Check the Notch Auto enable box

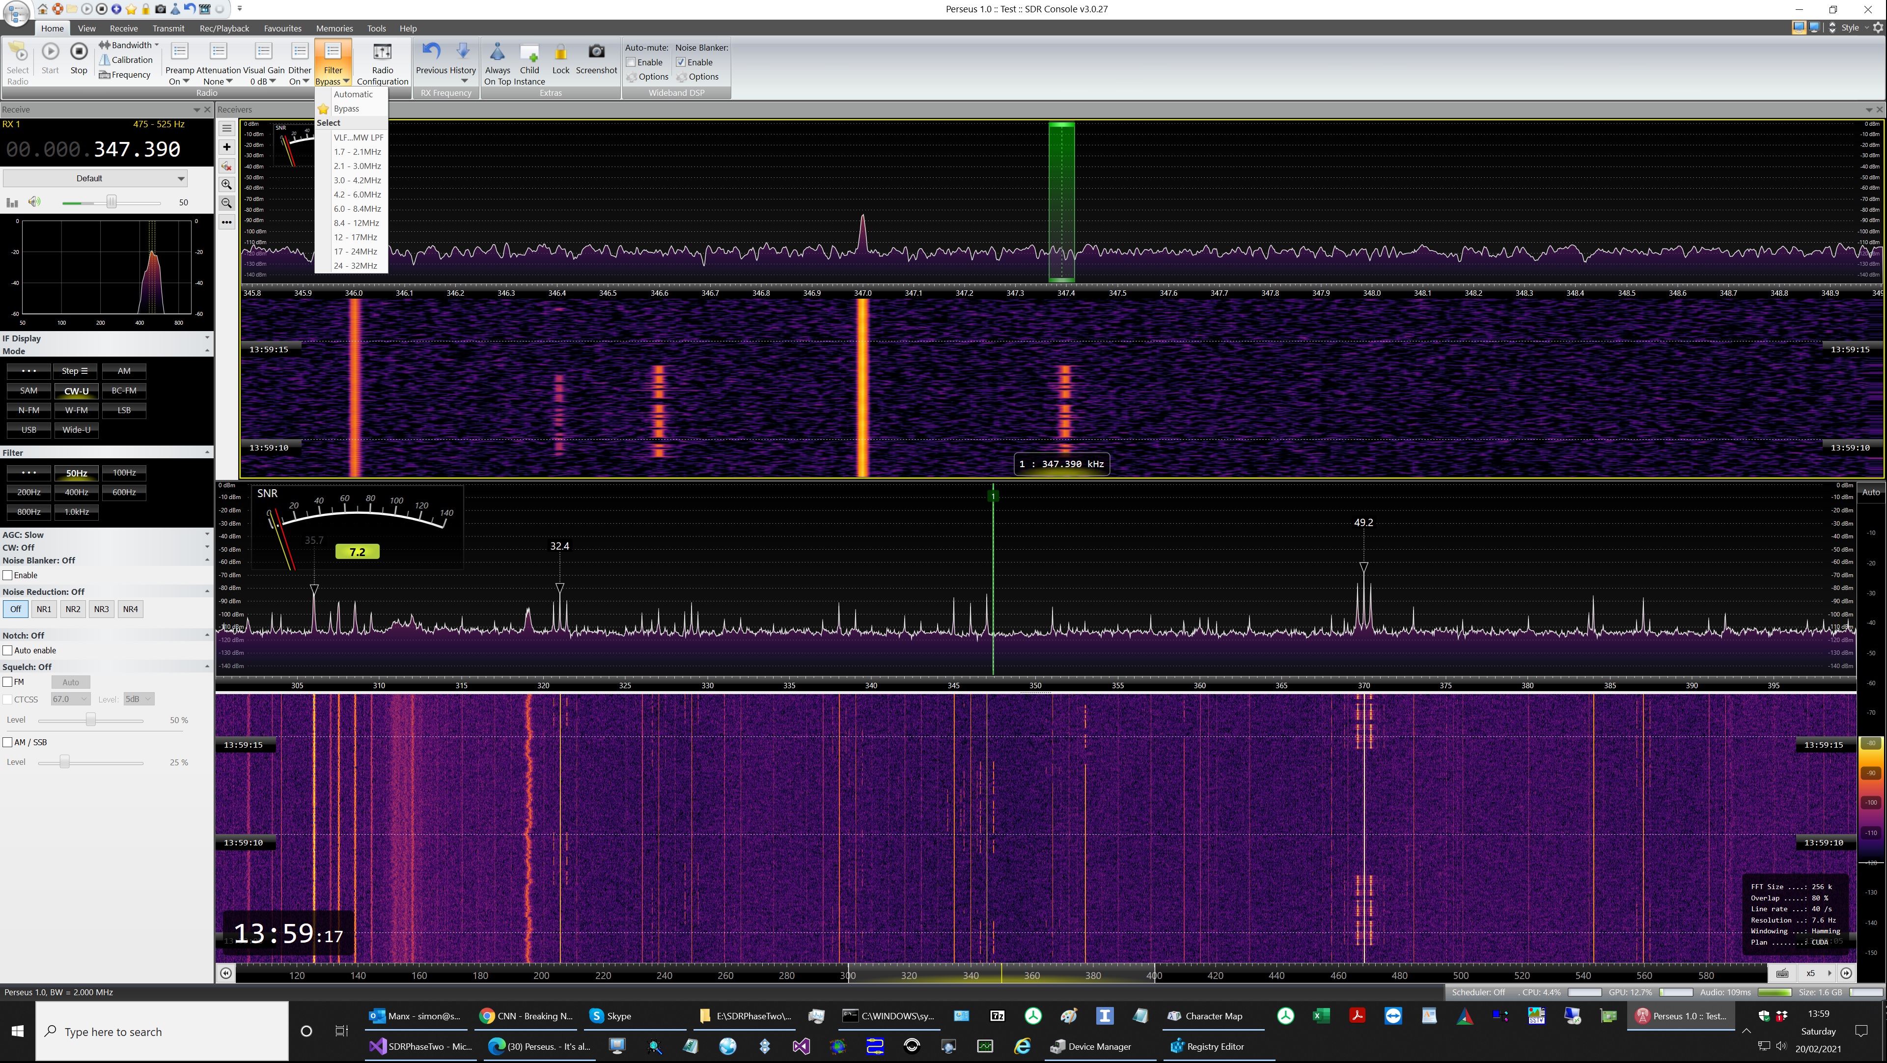[x=8, y=650]
